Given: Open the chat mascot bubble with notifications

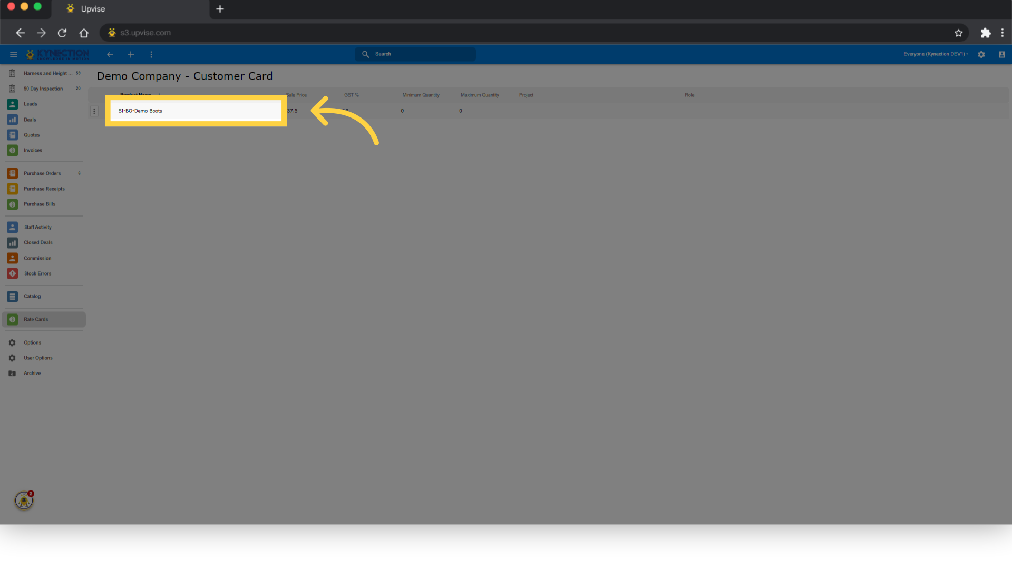Looking at the screenshot, I should 24,500.
